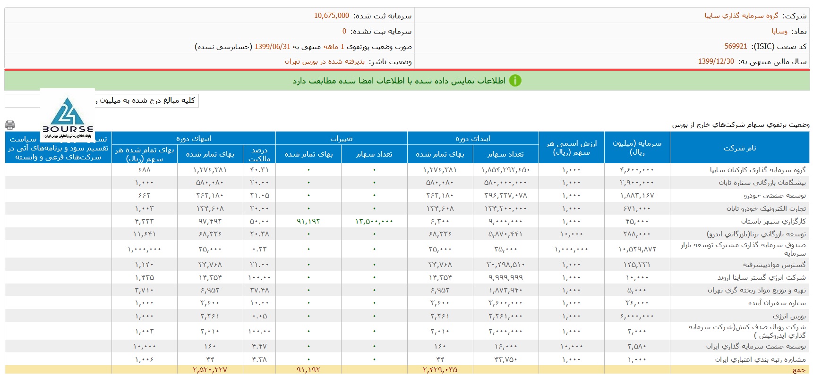
Task: Click ownership percent ۳۷.۴۸
Action: pyautogui.click(x=259, y=290)
